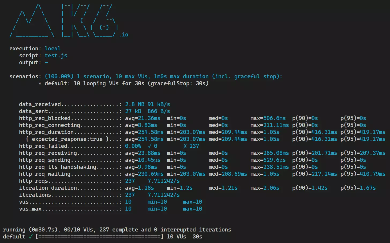The height and width of the screenshot is (243, 390).
Task: Select avg=10.45µs in http_req_sending row
Action: tap(143, 160)
